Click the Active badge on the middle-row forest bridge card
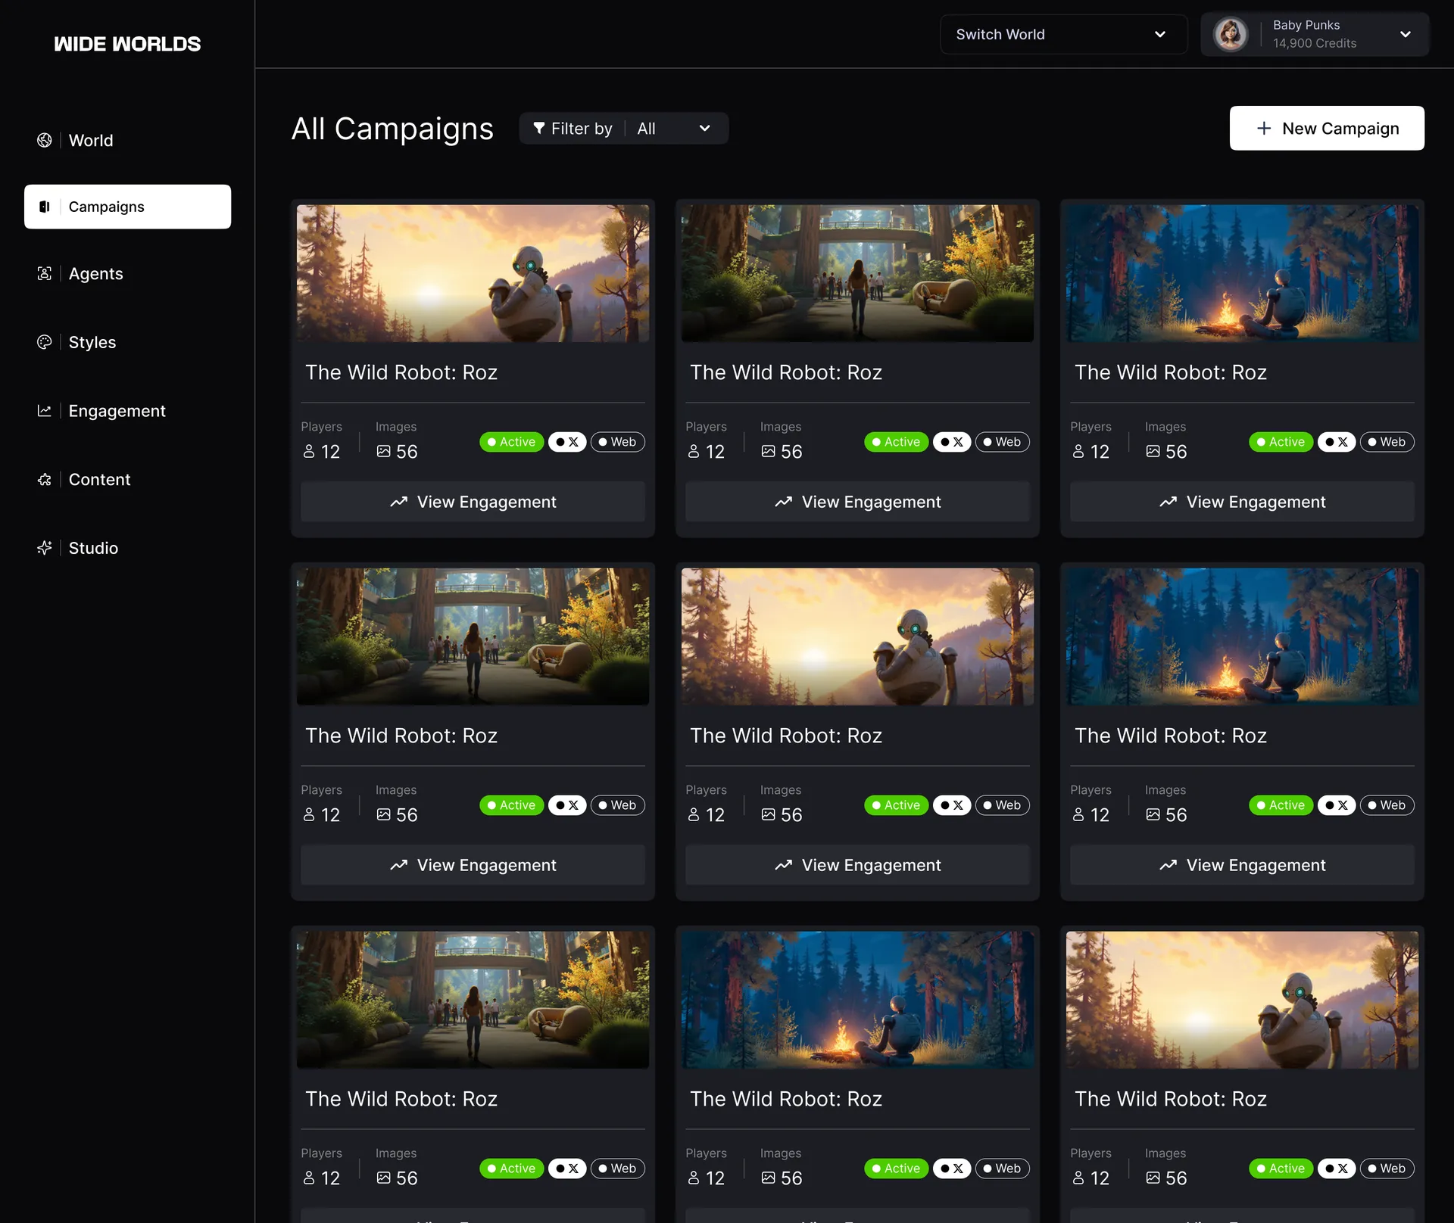Image resolution: width=1454 pixels, height=1223 pixels. pyautogui.click(x=512, y=805)
